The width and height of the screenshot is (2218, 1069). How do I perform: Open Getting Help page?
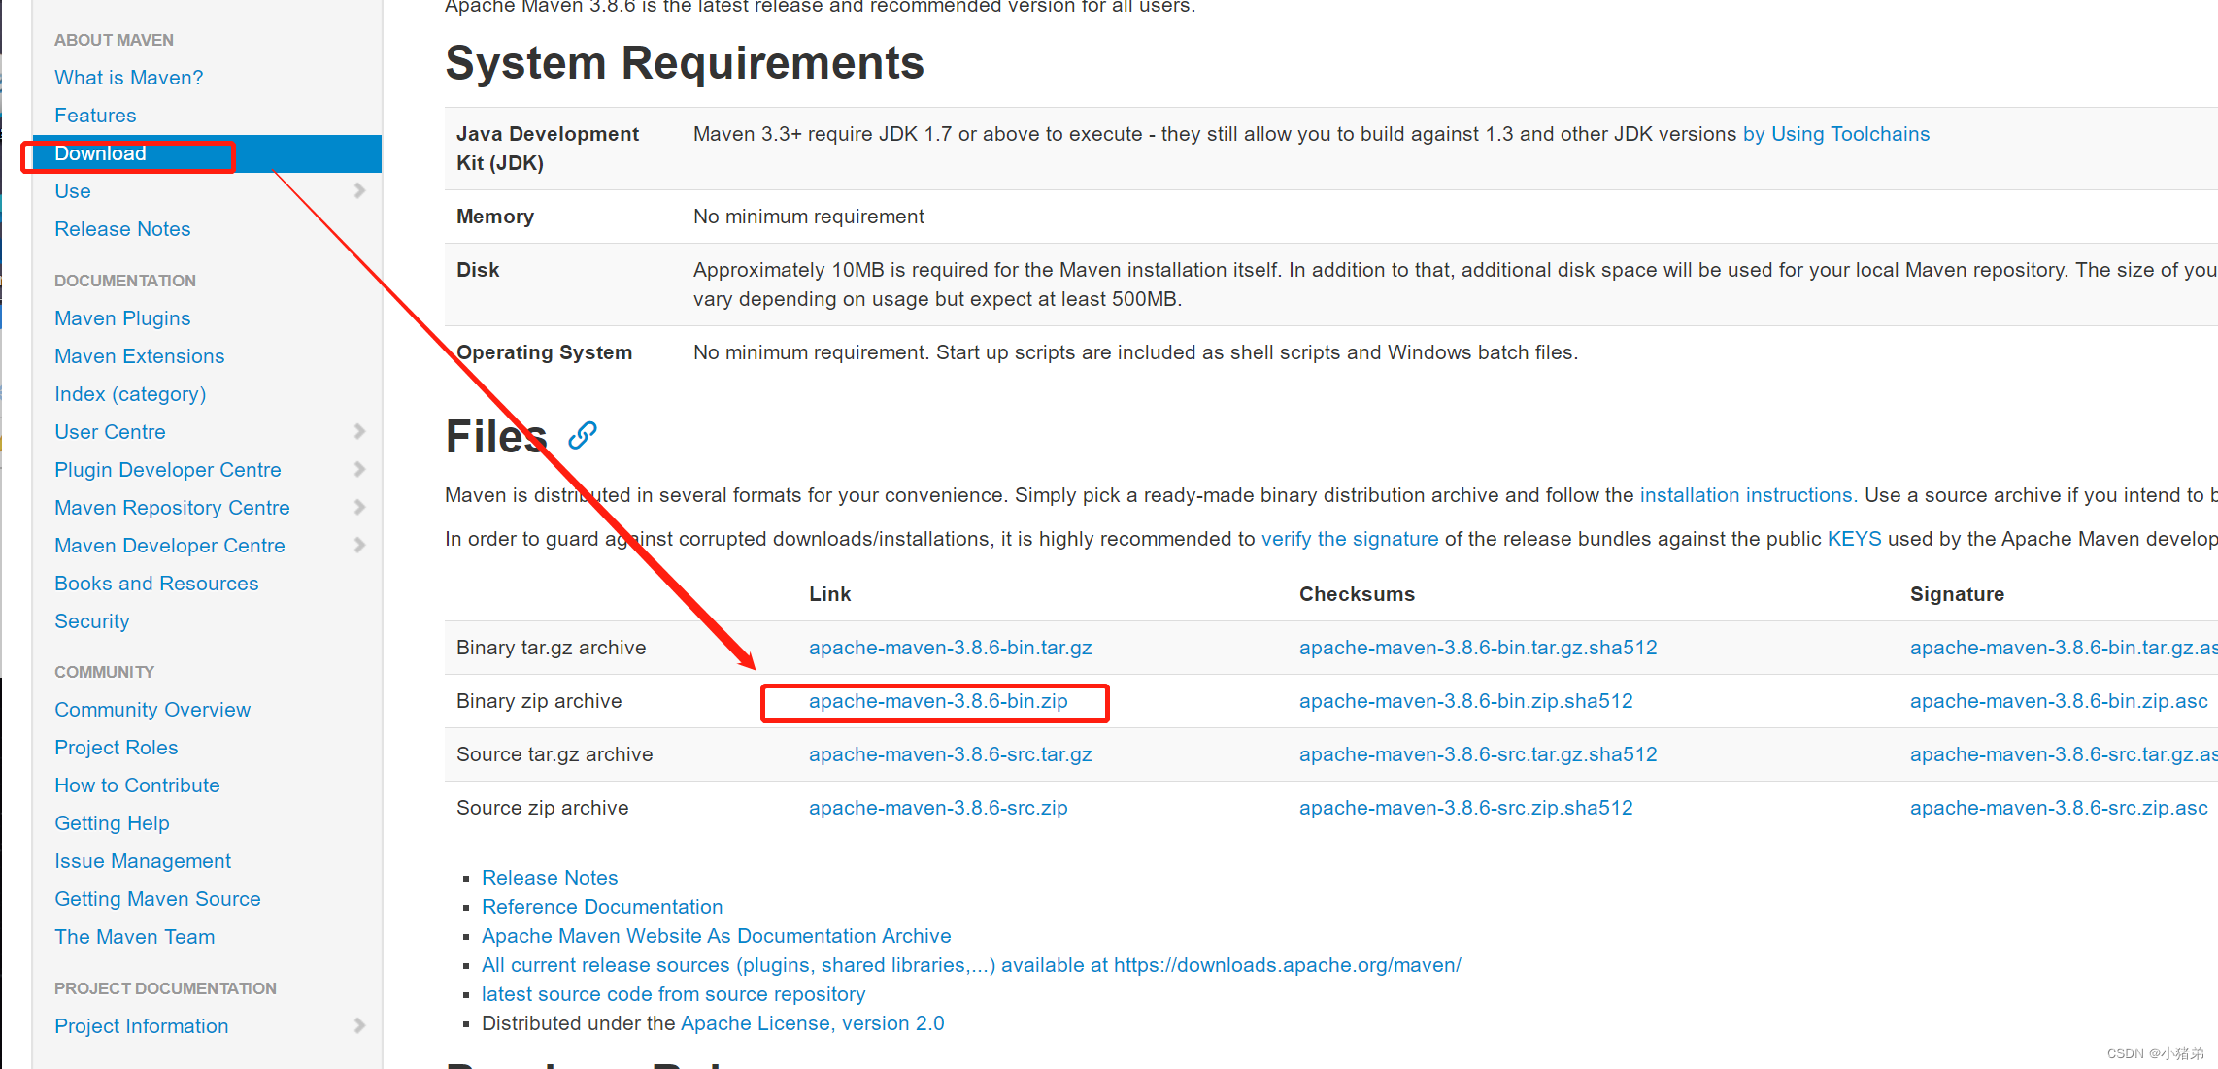pos(112,823)
